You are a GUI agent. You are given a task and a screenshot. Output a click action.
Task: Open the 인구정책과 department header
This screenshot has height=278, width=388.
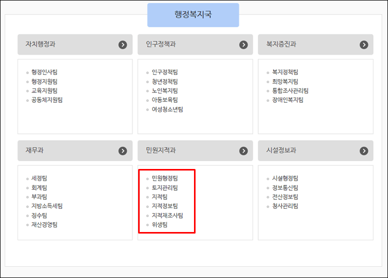tap(195, 44)
